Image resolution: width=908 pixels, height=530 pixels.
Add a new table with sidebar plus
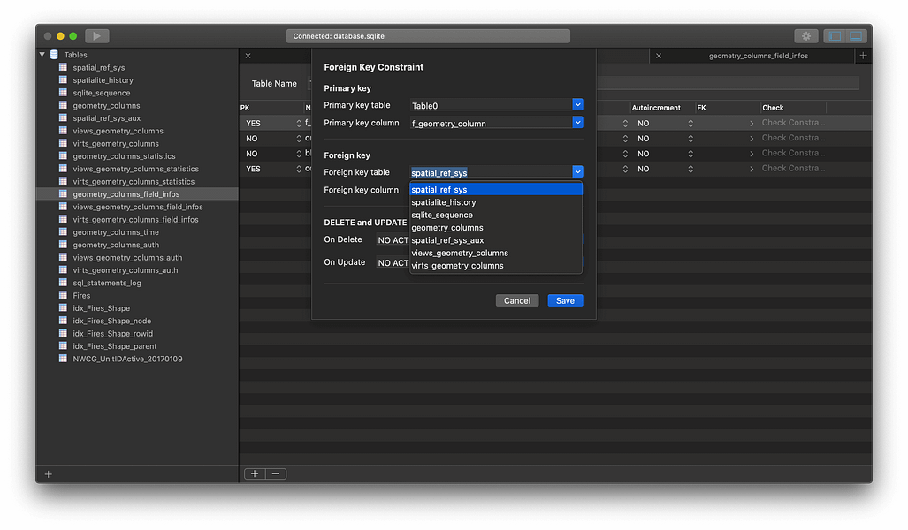click(x=49, y=473)
